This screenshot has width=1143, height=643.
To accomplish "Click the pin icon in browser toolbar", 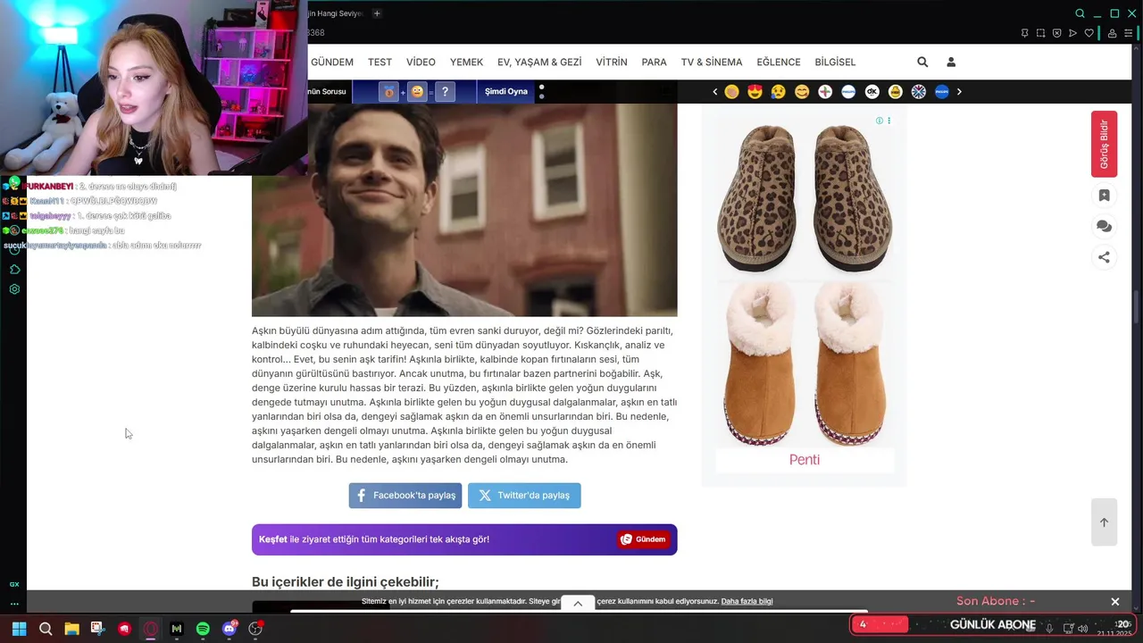I will 1024,33.
